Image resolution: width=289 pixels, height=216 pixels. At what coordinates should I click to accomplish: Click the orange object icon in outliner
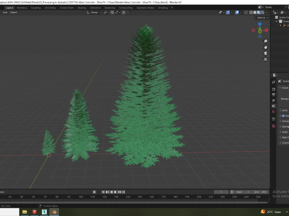tap(284, 25)
